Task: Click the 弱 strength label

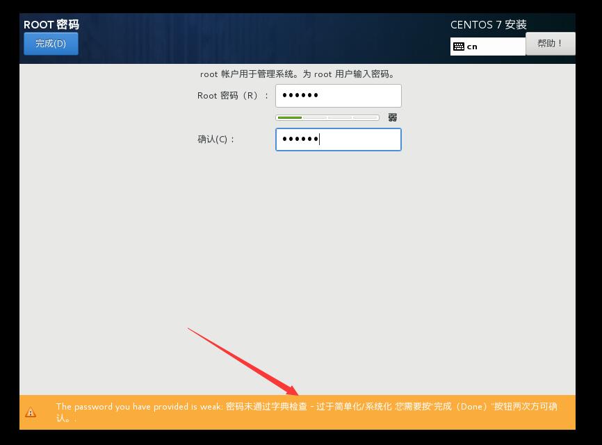Action: pos(392,118)
